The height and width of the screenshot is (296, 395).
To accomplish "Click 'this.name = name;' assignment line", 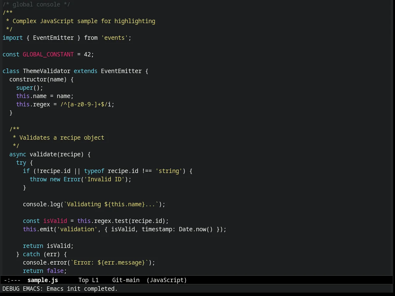I will (x=45, y=96).
